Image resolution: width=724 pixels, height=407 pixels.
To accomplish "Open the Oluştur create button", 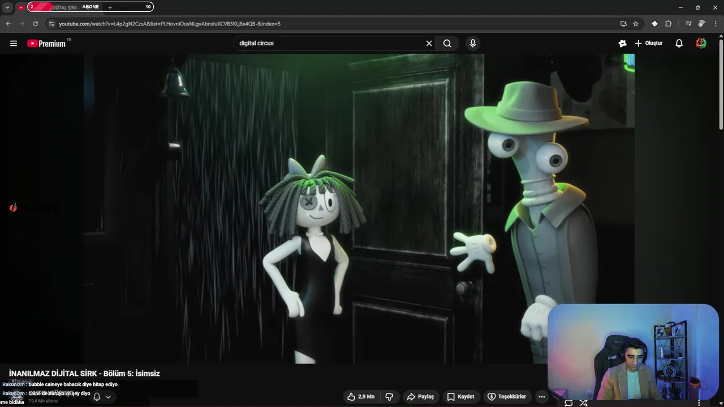I will point(648,44).
